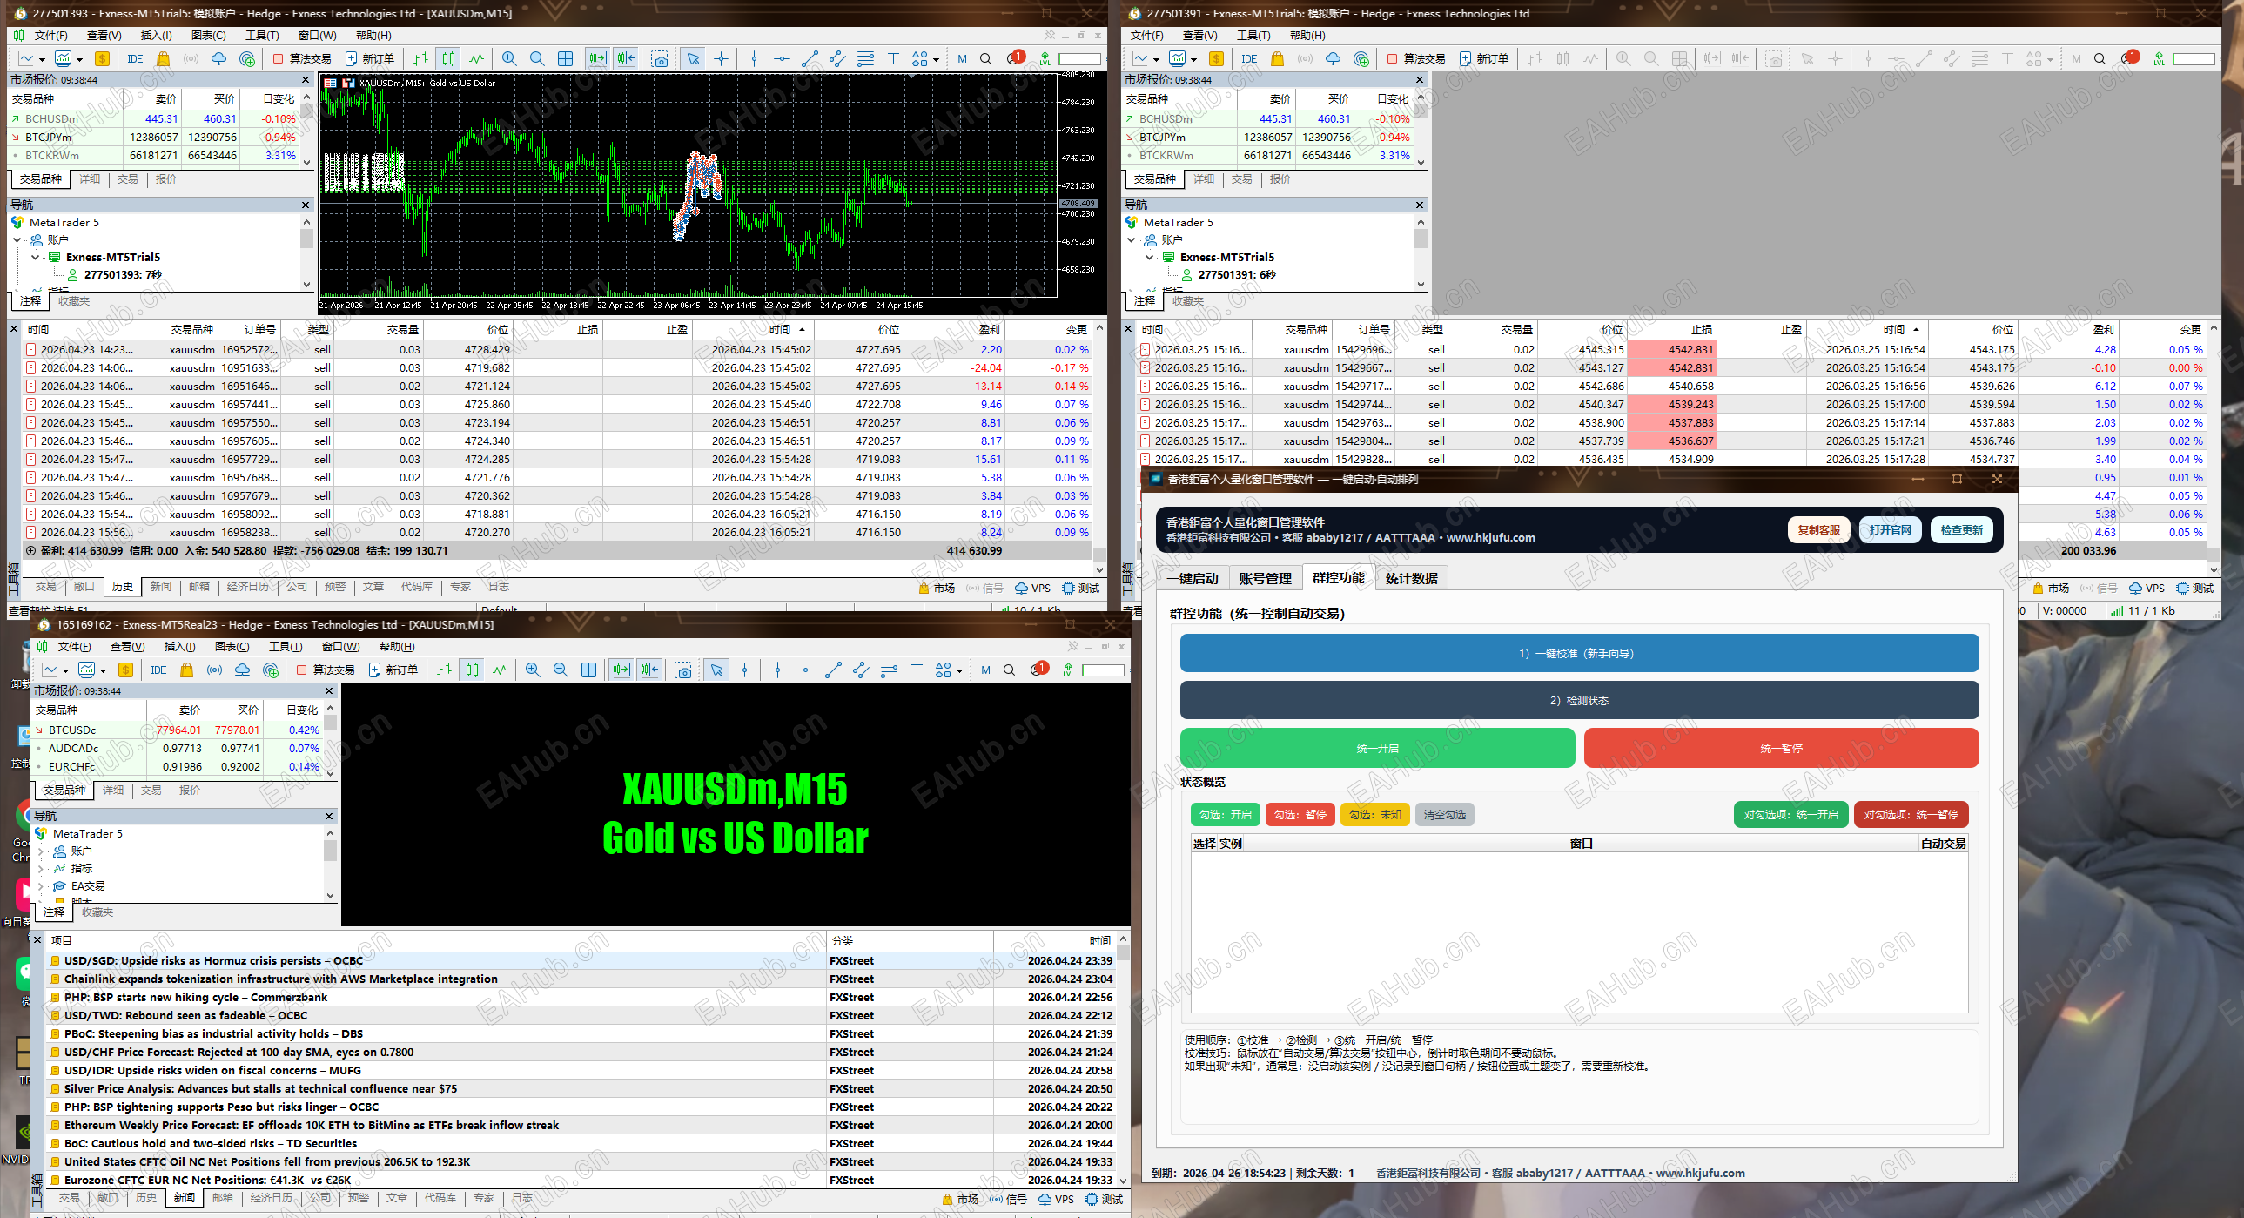
Task: Open the objects dropdown arrow in the 277501393 toolbar
Action: coord(937,59)
